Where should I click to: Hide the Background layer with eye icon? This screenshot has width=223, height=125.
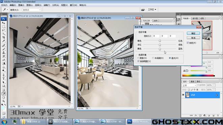[183, 95]
